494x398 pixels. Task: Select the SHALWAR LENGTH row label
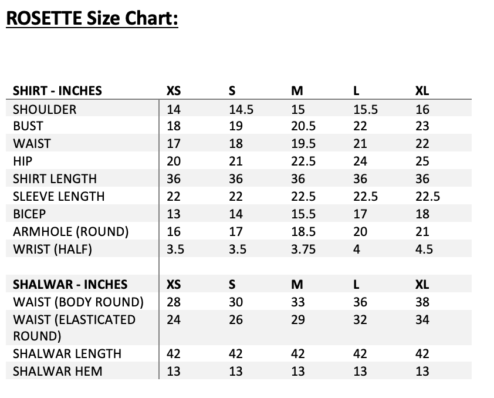coord(67,353)
